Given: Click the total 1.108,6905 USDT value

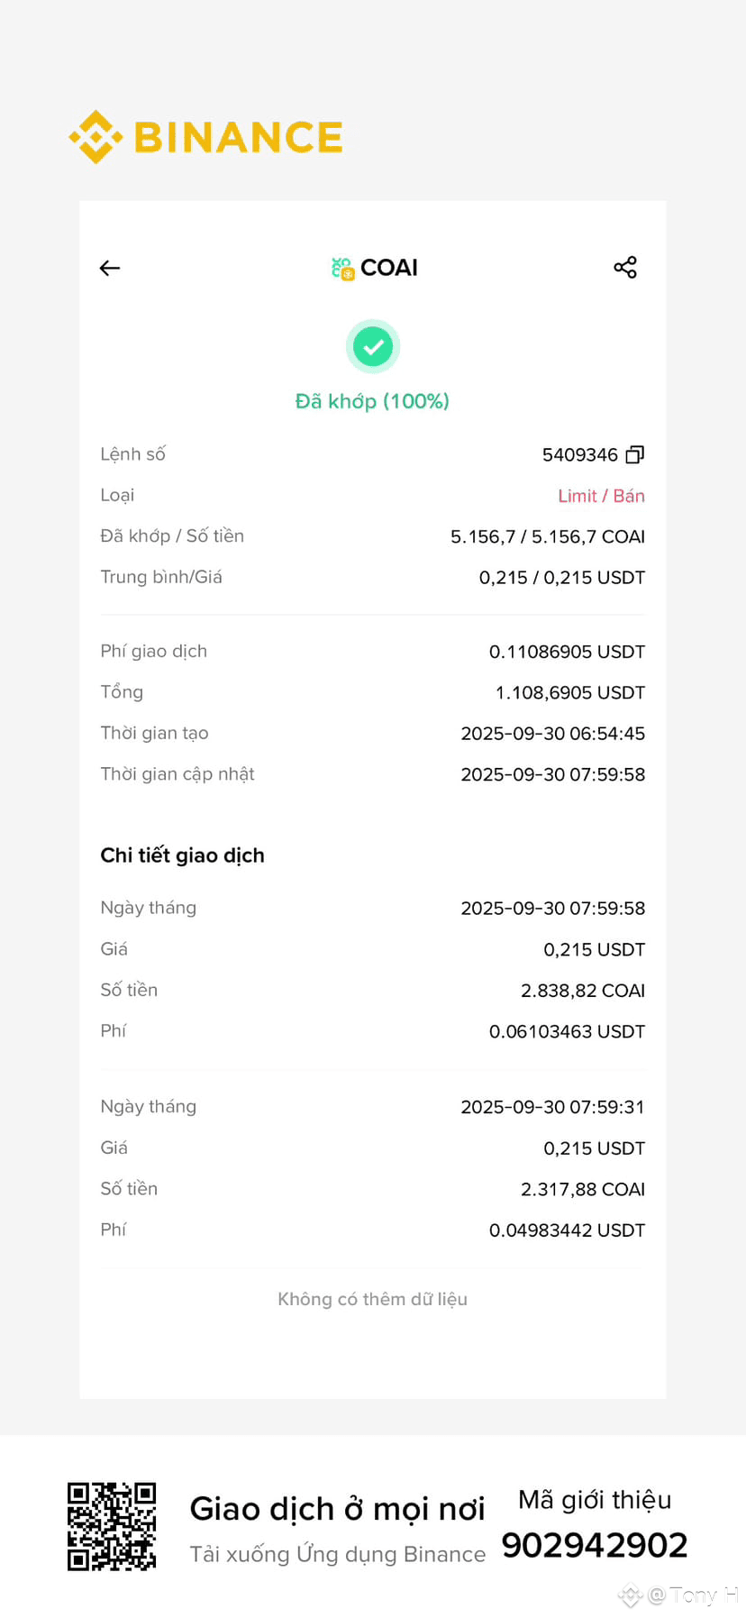Looking at the screenshot, I should pyautogui.click(x=570, y=692).
